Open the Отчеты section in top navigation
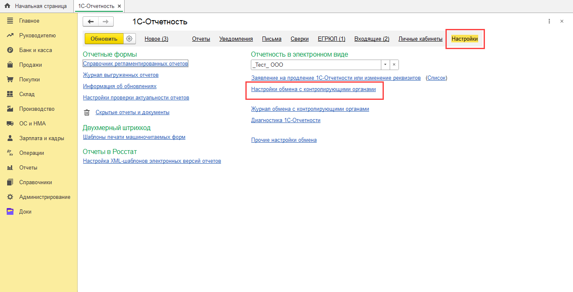The height and width of the screenshot is (292, 573). pyautogui.click(x=201, y=39)
